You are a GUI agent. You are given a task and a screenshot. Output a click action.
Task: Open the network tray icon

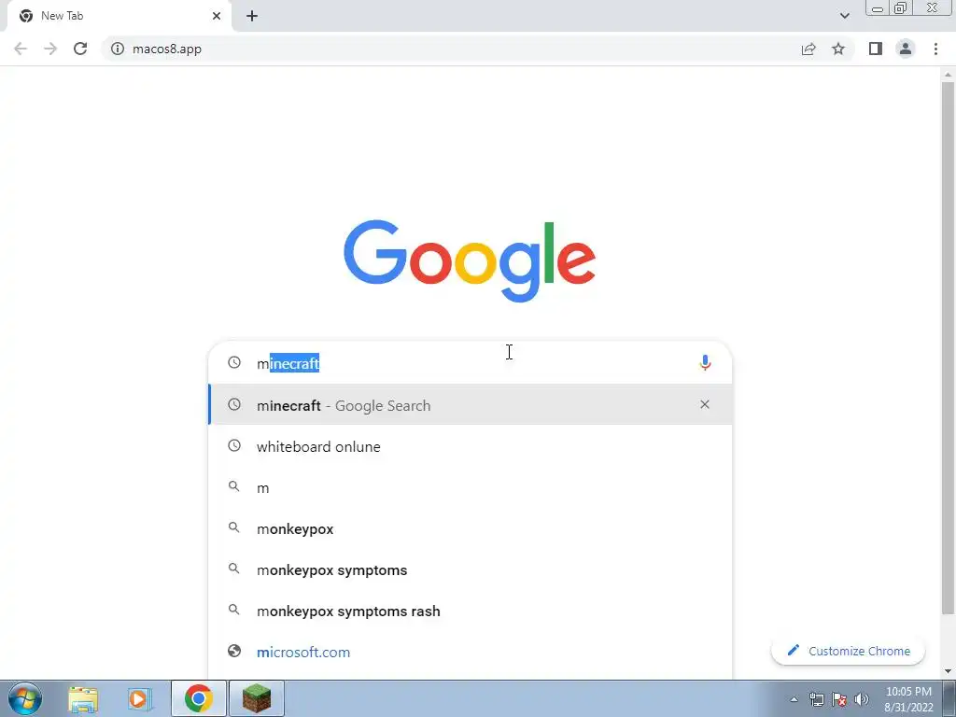816,699
